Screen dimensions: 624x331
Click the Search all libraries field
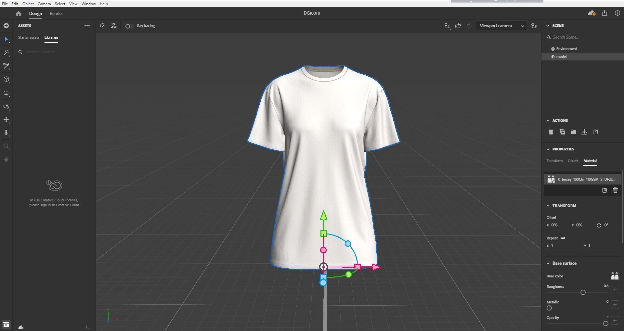click(x=54, y=52)
